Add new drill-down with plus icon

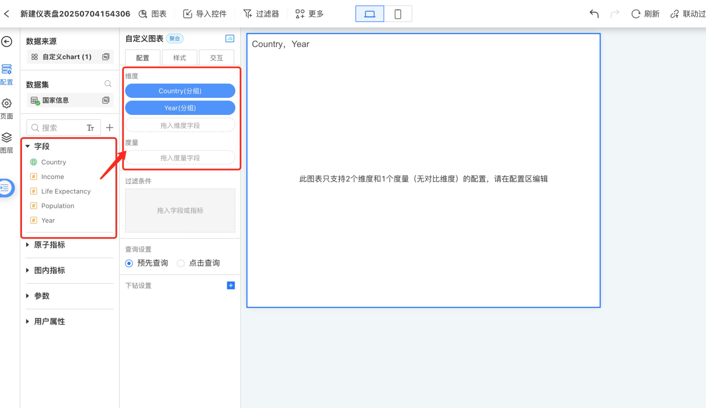tap(231, 285)
